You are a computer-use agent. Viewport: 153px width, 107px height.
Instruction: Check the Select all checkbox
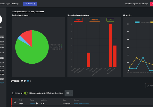coord(13,93)
